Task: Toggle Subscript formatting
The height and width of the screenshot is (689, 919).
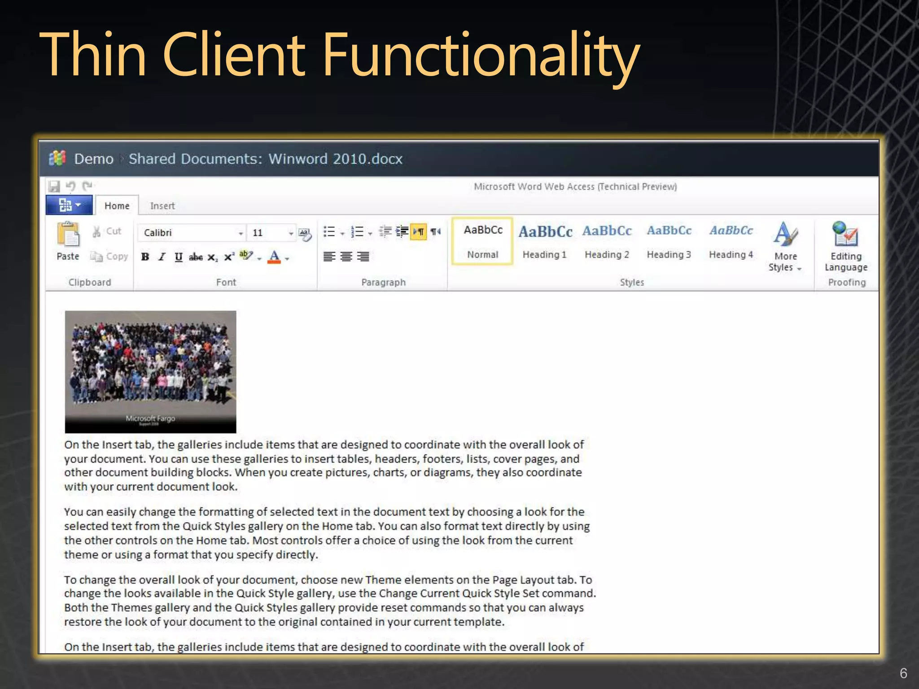Action: pyautogui.click(x=213, y=257)
